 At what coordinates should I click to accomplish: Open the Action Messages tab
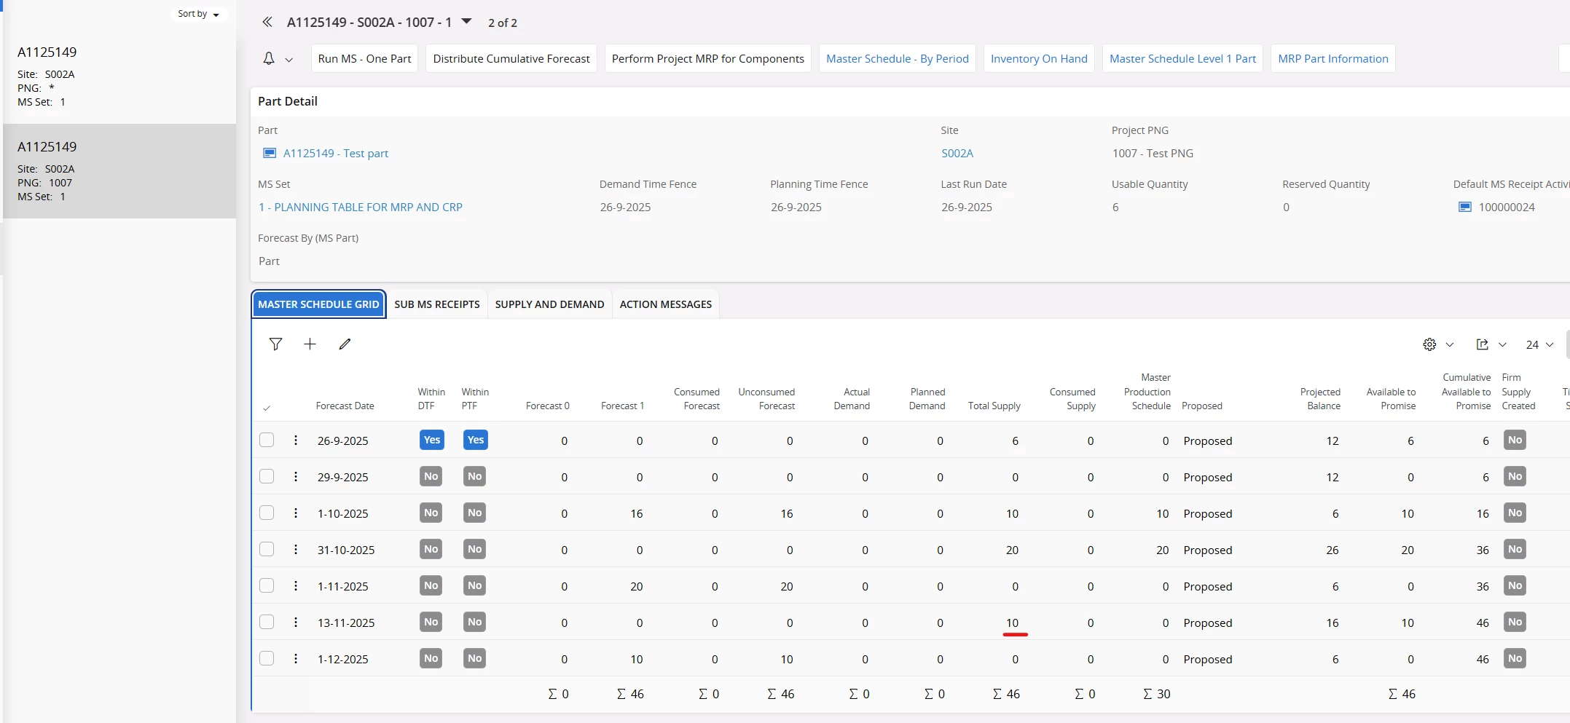pyautogui.click(x=665, y=304)
